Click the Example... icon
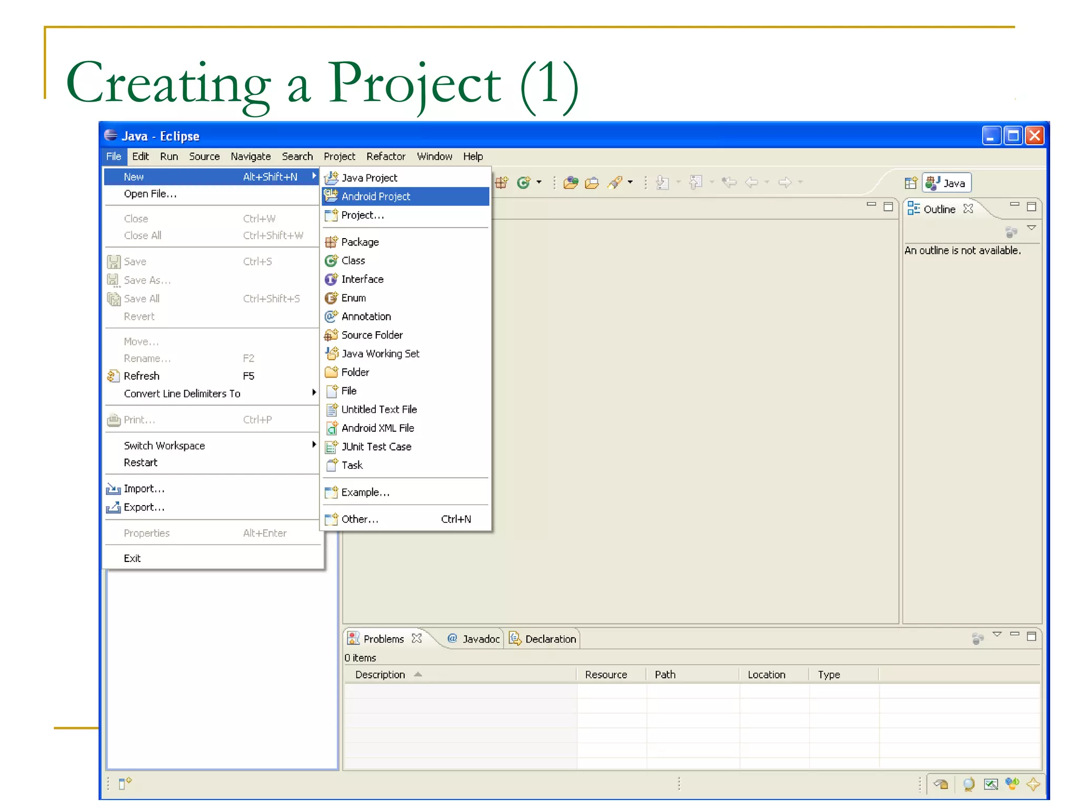The image size is (1078, 809). point(331,492)
